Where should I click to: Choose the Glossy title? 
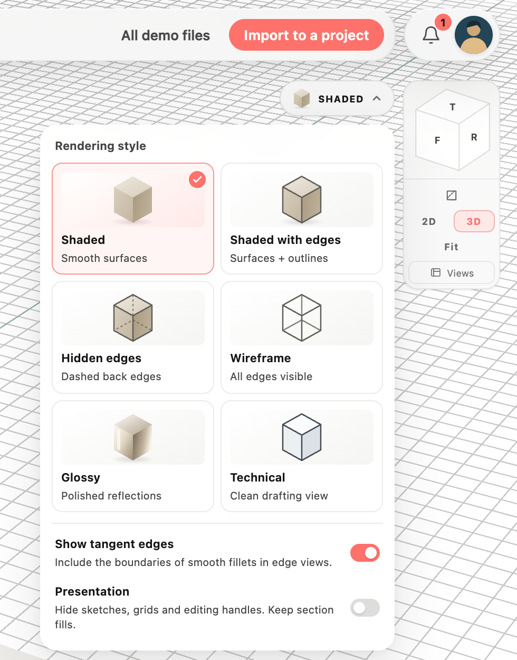(x=81, y=477)
